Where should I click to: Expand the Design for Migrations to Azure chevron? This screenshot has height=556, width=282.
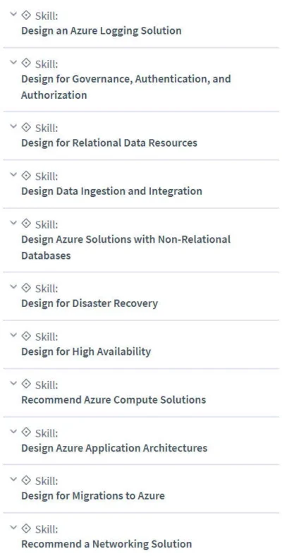[13, 479]
